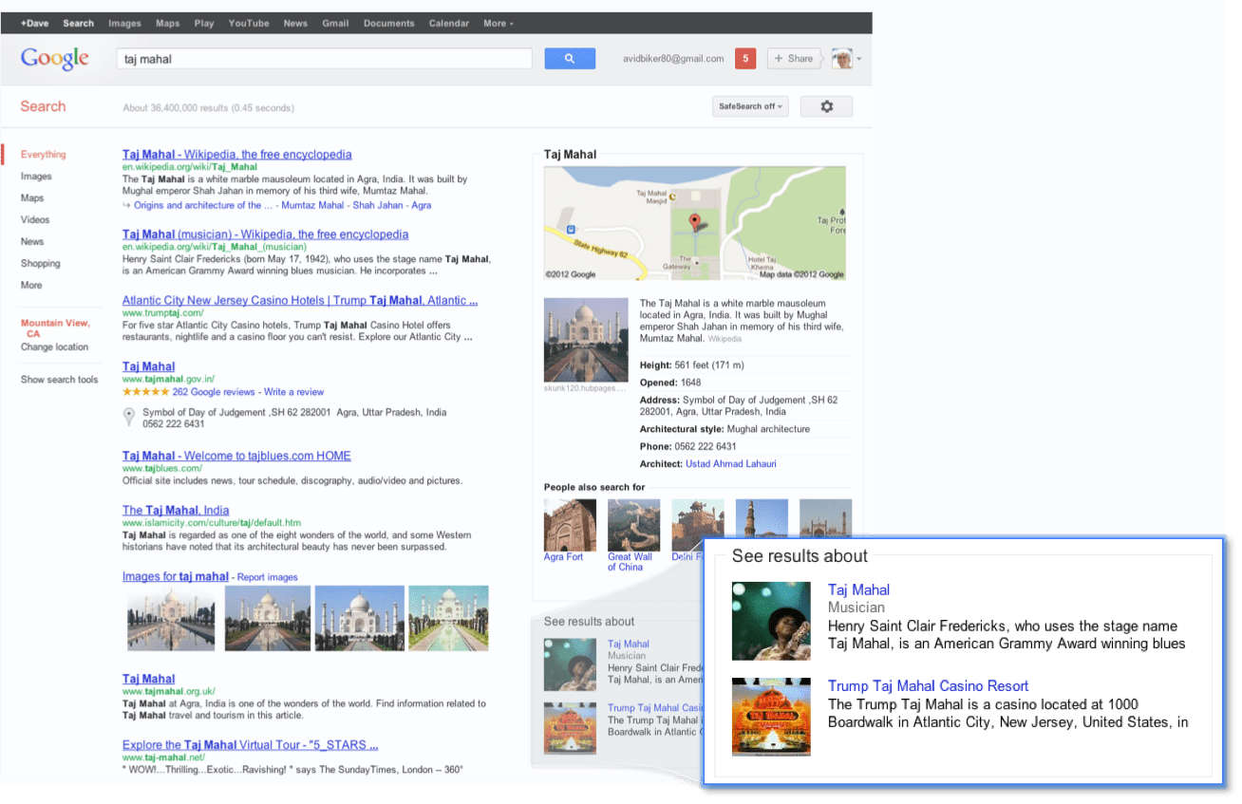Select Images in the left sidebar
Image resolution: width=1242 pixels, height=804 pixels.
tap(36, 176)
